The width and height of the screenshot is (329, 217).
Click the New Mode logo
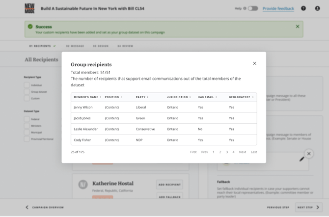[x=29, y=8]
